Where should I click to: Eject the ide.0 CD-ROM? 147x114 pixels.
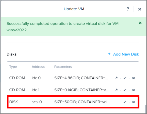pos(117,78)
